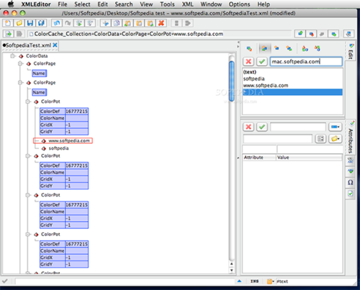Save the document with the floppy icon

[x=30, y=23]
